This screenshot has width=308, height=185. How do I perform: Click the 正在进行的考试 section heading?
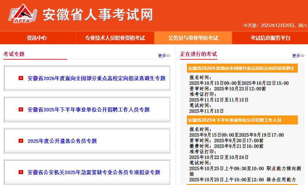[198, 54]
